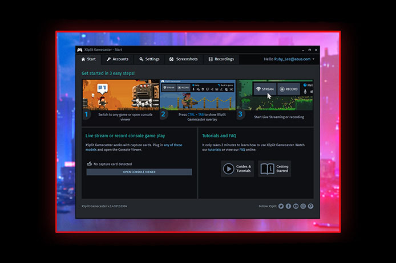Open XSplit's Facebook page icon
The width and height of the screenshot is (396, 263).
click(288, 206)
